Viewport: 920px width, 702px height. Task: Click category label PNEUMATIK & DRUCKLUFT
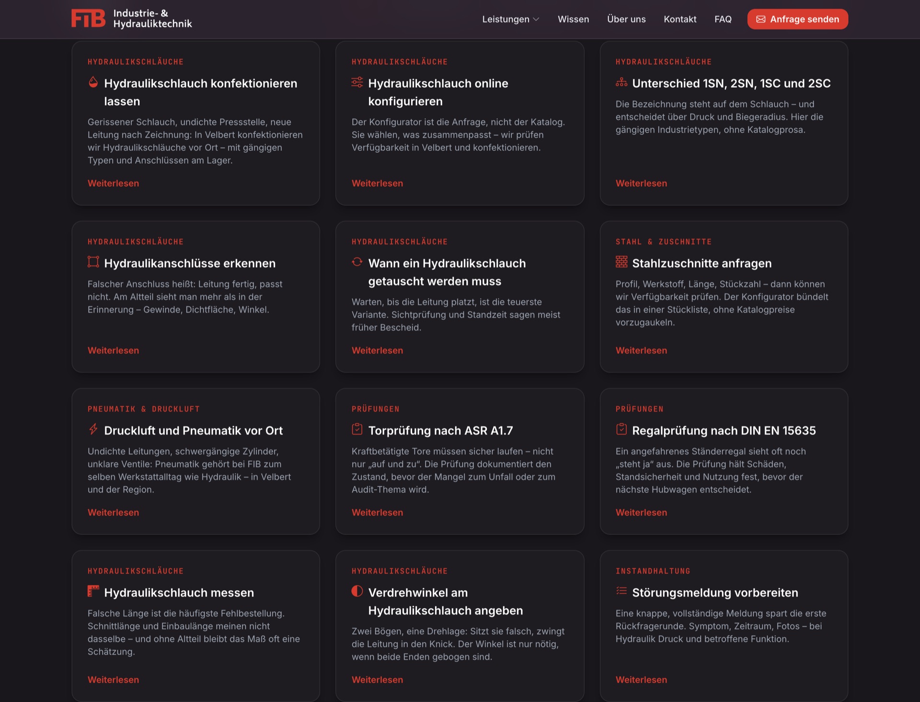coord(144,409)
